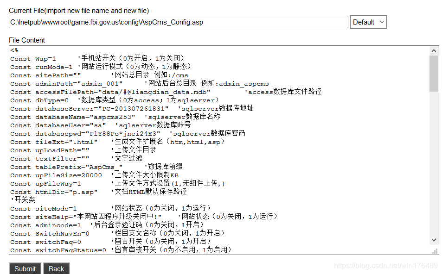This screenshot has width=442, height=274.
Task: Click the fileExt=".html" line
Action: [117, 142]
